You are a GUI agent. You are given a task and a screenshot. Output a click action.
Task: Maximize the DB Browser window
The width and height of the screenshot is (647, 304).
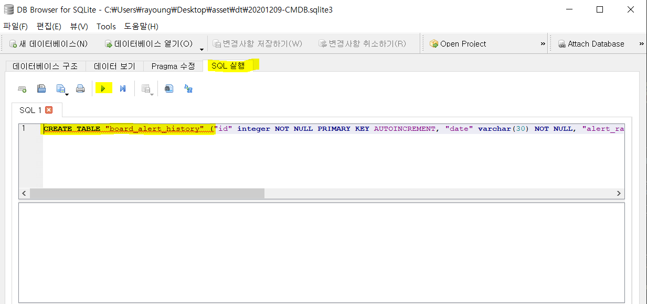[600, 9]
